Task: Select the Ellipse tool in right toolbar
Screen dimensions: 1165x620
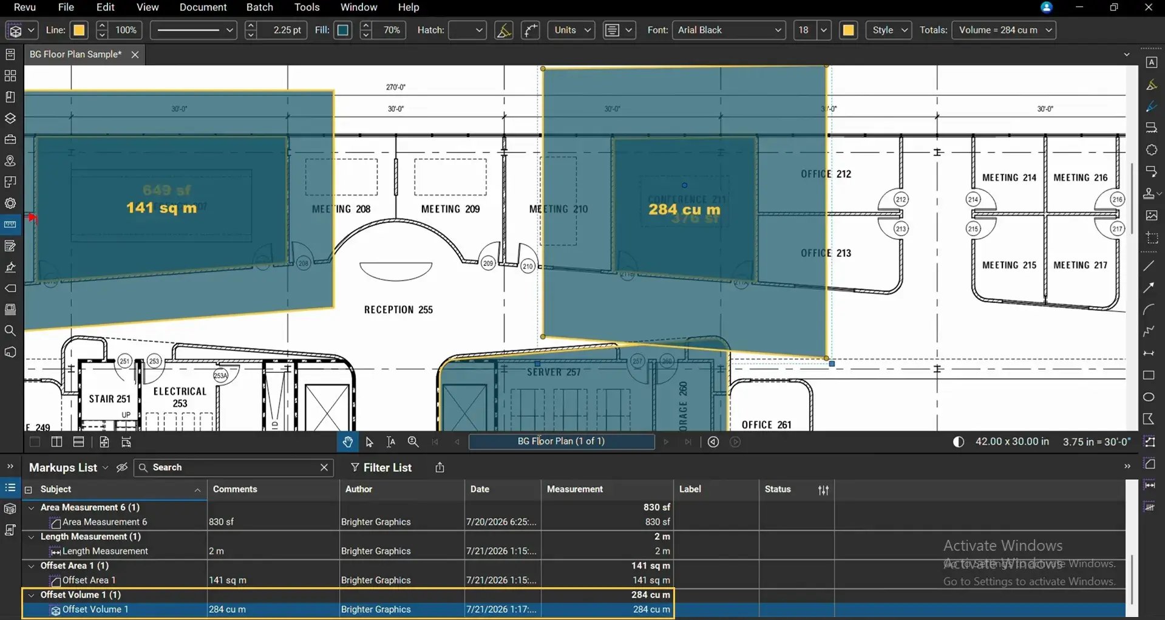Action: click(1149, 397)
